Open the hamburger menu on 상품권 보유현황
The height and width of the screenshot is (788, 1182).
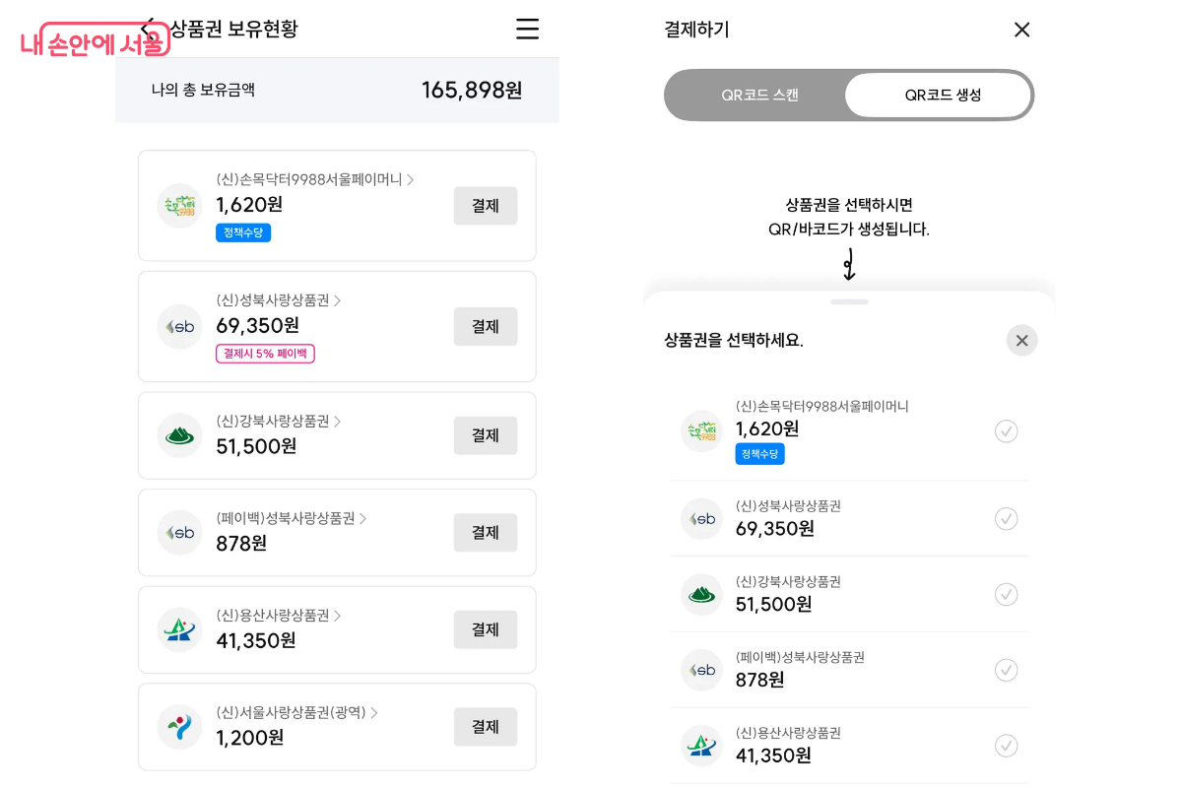pyautogui.click(x=528, y=30)
